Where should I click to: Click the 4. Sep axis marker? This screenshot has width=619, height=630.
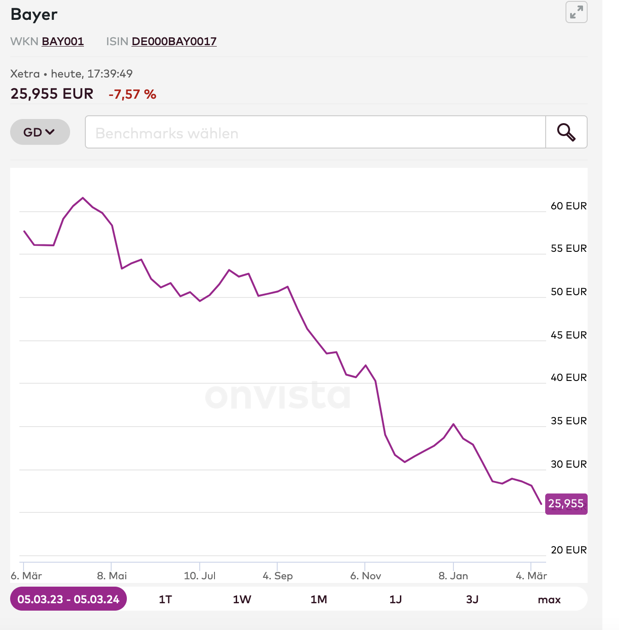tap(278, 576)
